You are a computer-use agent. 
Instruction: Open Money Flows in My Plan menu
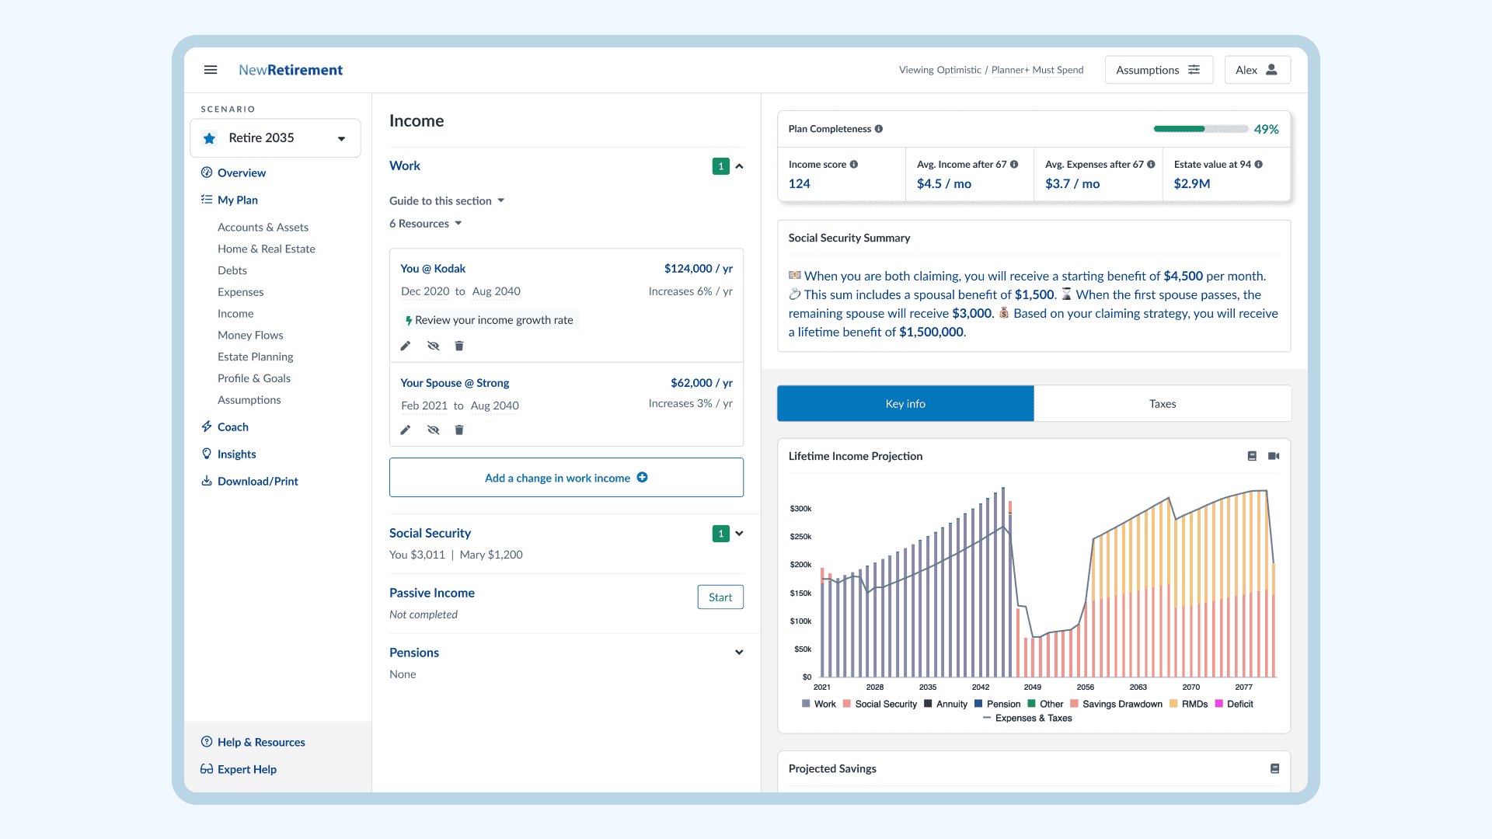coord(250,335)
